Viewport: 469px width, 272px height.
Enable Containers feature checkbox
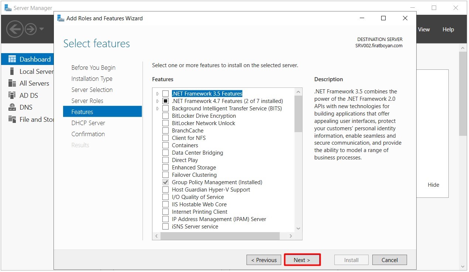click(x=165, y=145)
